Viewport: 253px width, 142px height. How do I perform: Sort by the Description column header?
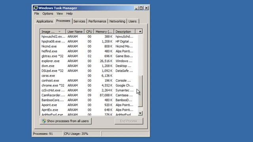pyautogui.click(x=125, y=32)
